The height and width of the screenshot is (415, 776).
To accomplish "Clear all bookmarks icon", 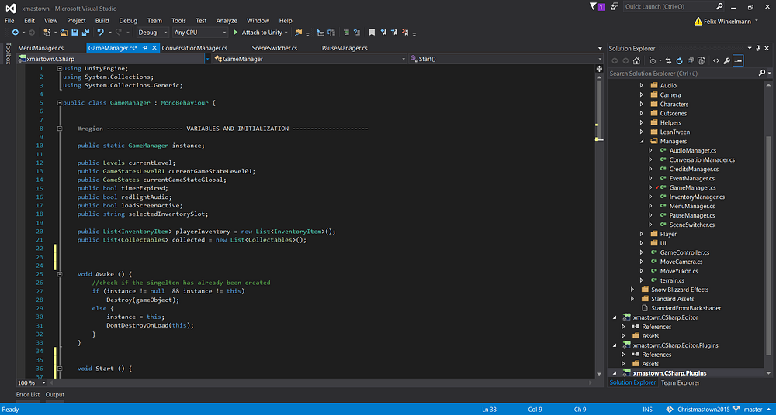I will click(x=405, y=32).
